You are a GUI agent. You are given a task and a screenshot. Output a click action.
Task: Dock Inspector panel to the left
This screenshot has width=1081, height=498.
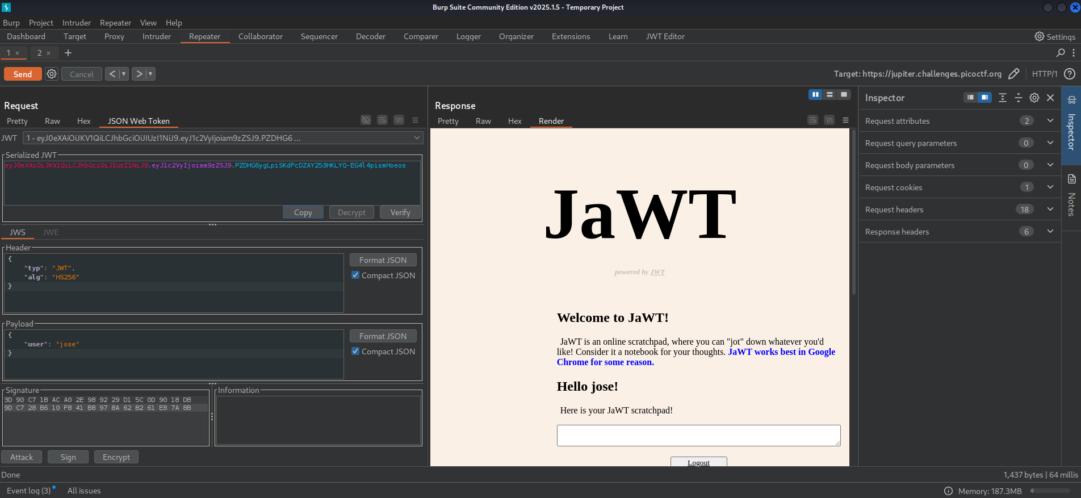(971, 98)
